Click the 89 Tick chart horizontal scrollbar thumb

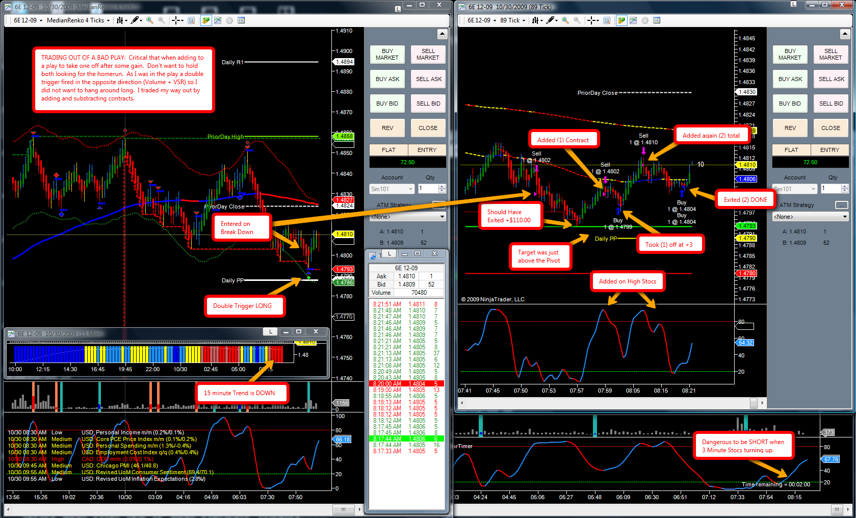click(754, 403)
